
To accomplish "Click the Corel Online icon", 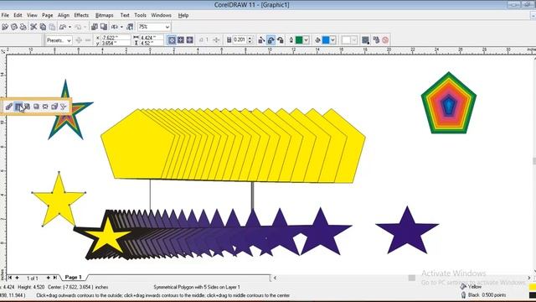I will point(130,27).
